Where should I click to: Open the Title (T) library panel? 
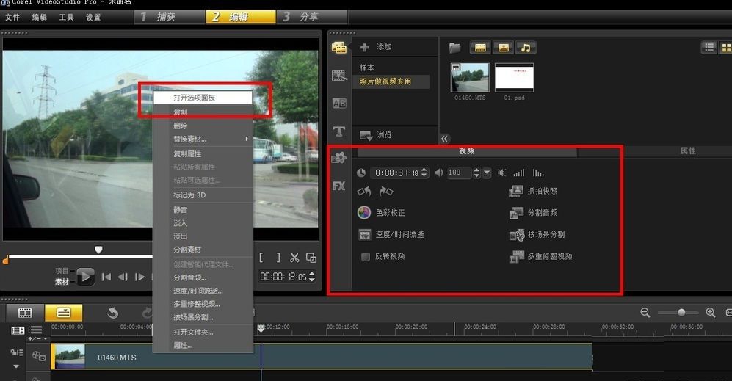click(338, 131)
